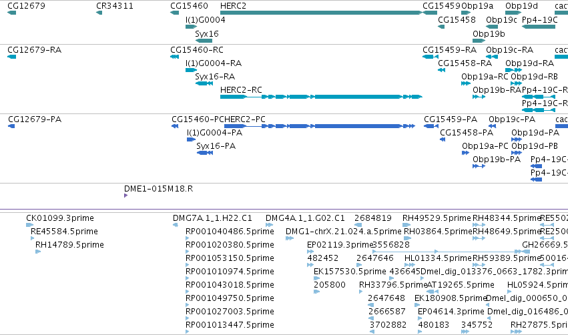
Task: Click the EP02119.3prime EST label
Action: [340, 245]
